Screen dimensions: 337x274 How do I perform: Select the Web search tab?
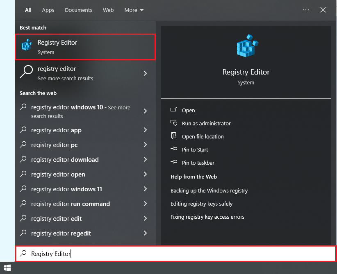tap(108, 10)
